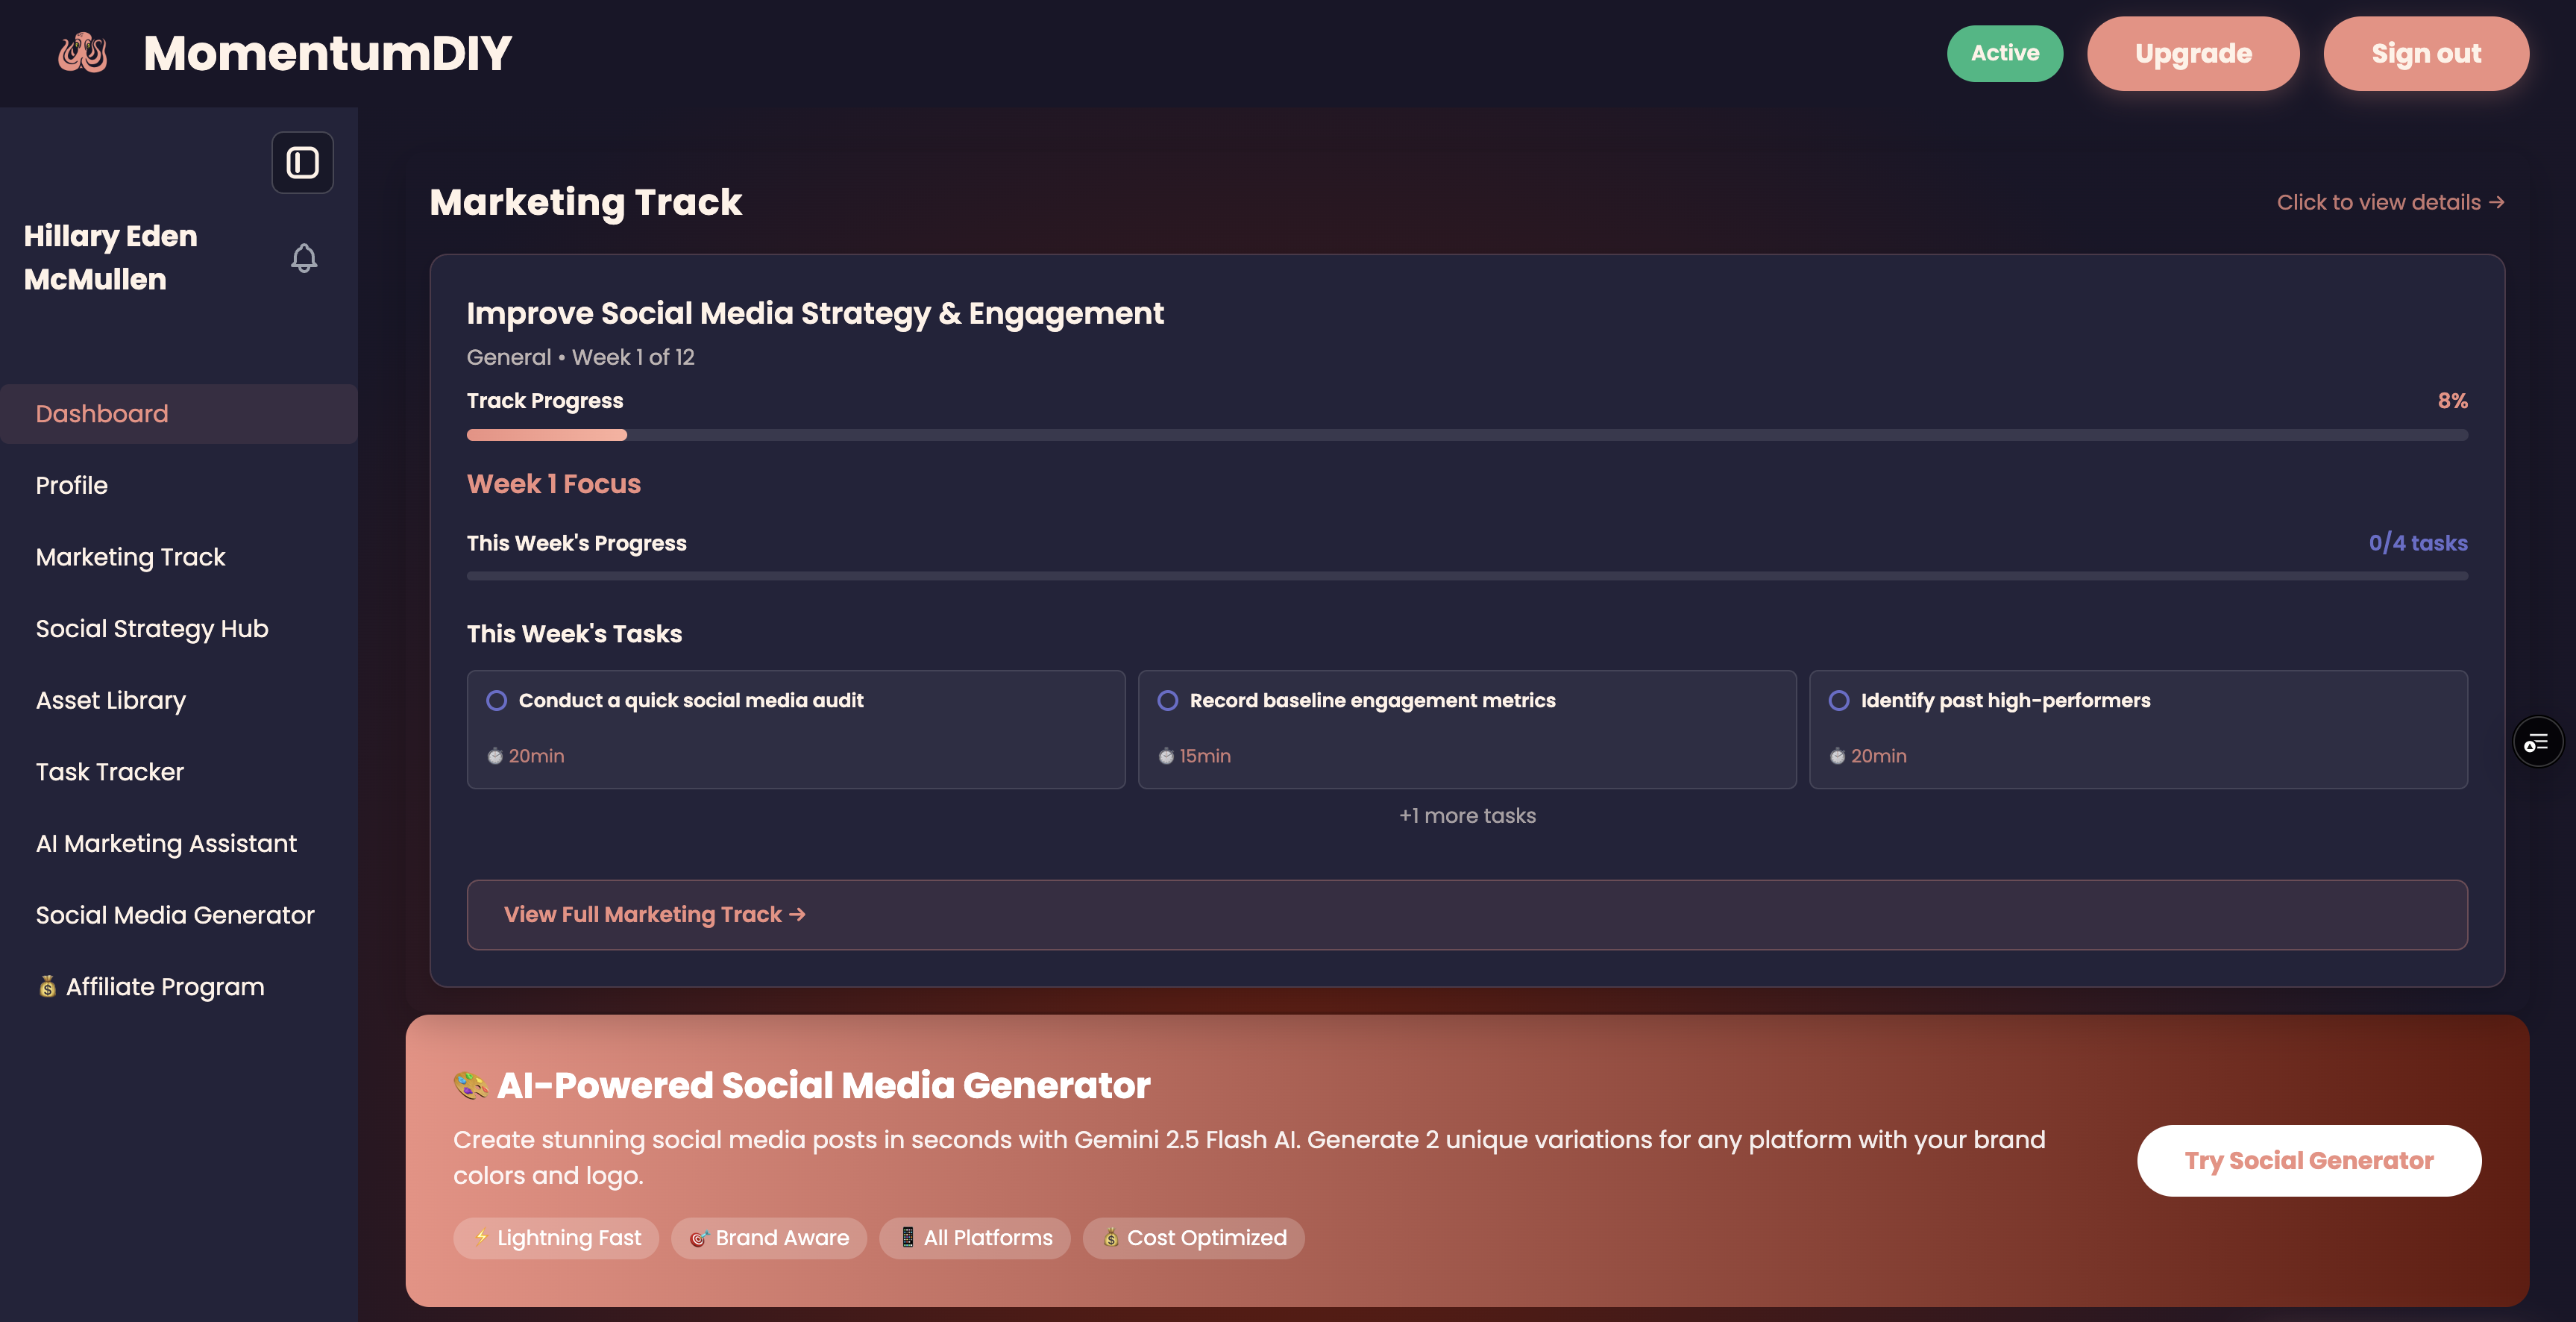Viewport: 2576px width, 1322px height.
Task: Expand the '+1 more tasks' link
Action: pyautogui.click(x=1467, y=816)
